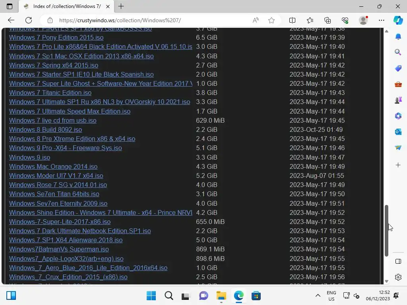Open Windows 8 Build 8092.iso link
Screen dimensions: 407x305
[x=45, y=130]
